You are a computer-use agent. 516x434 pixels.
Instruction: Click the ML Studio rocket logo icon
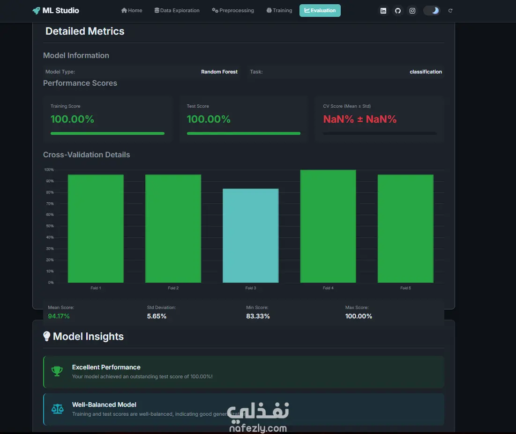click(36, 10)
